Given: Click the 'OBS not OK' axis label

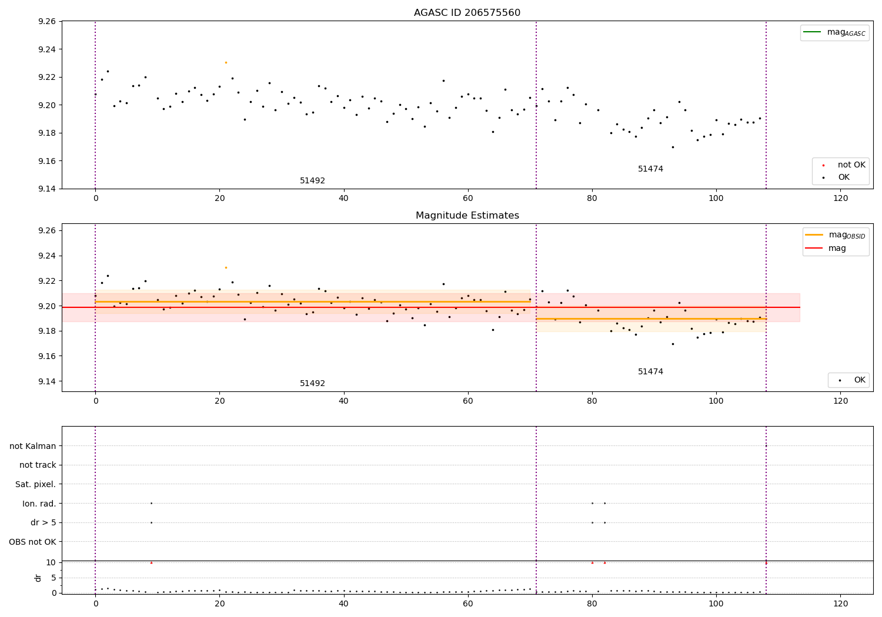Looking at the screenshot, I should 33,542.
